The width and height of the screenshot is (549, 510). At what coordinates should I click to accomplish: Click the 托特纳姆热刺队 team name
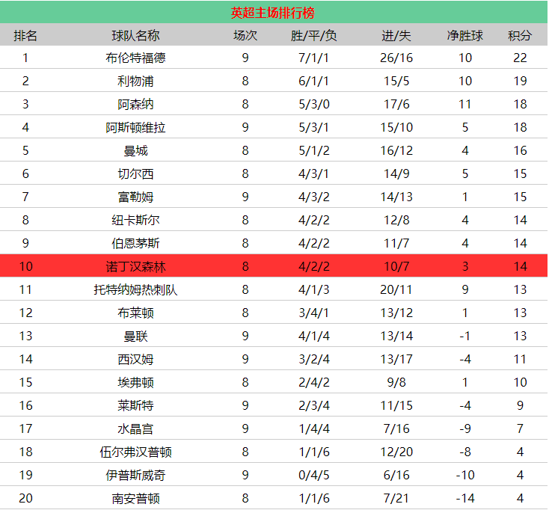pyautogui.click(x=135, y=289)
